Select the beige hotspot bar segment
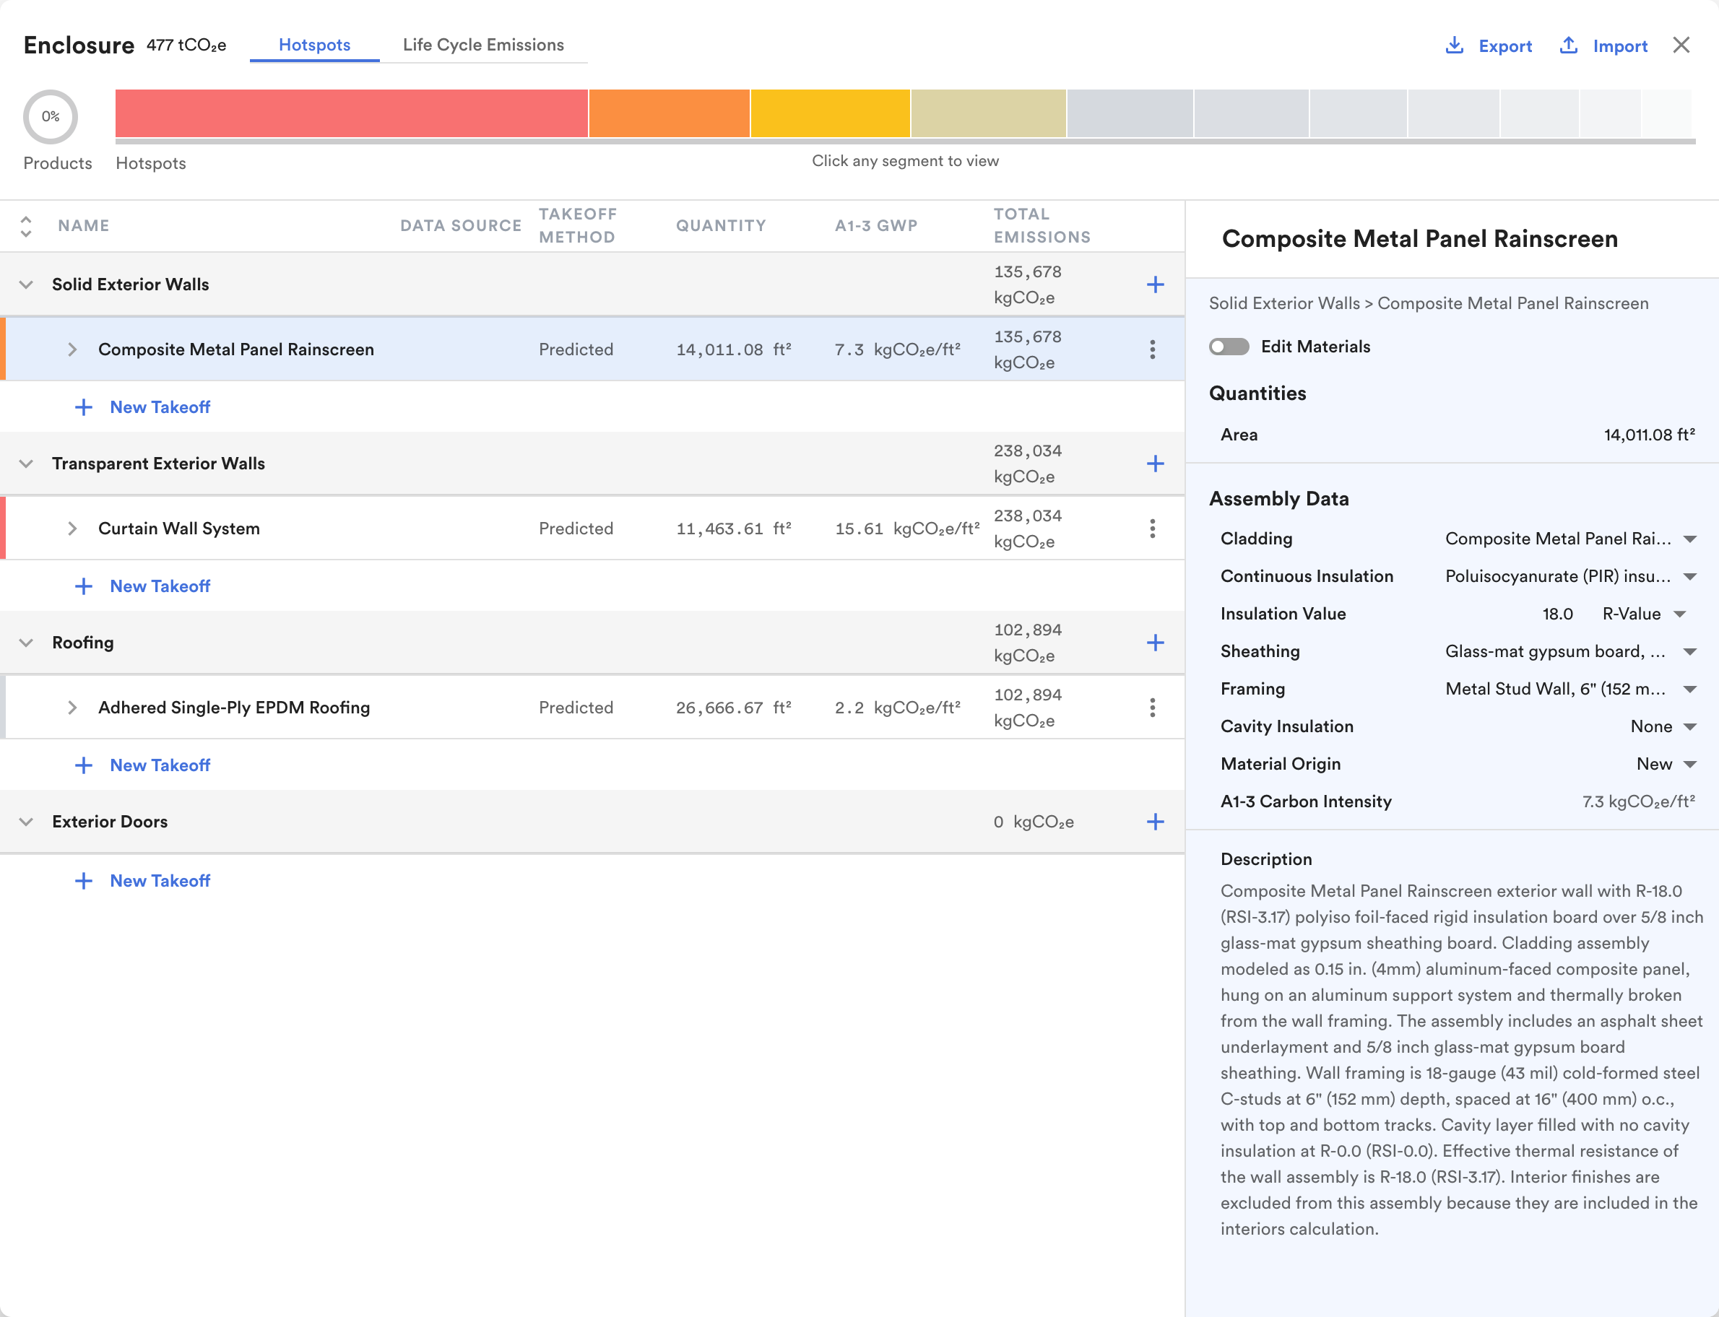The width and height of the screenshot is (1719, 1317). pos(988,113)
